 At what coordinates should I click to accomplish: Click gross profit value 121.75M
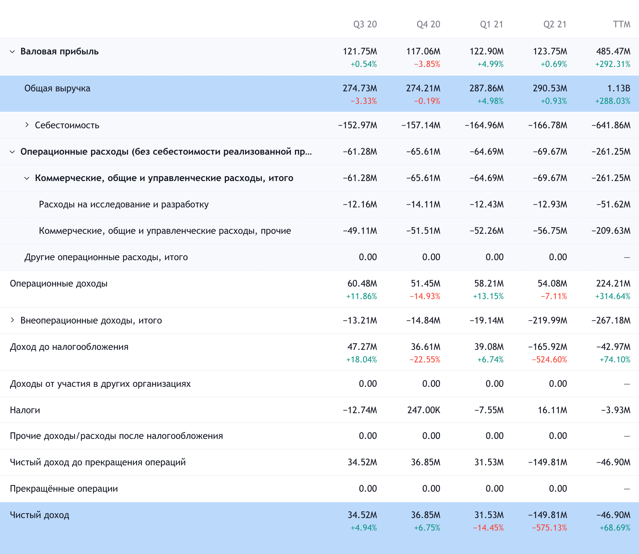pos(360,51)
